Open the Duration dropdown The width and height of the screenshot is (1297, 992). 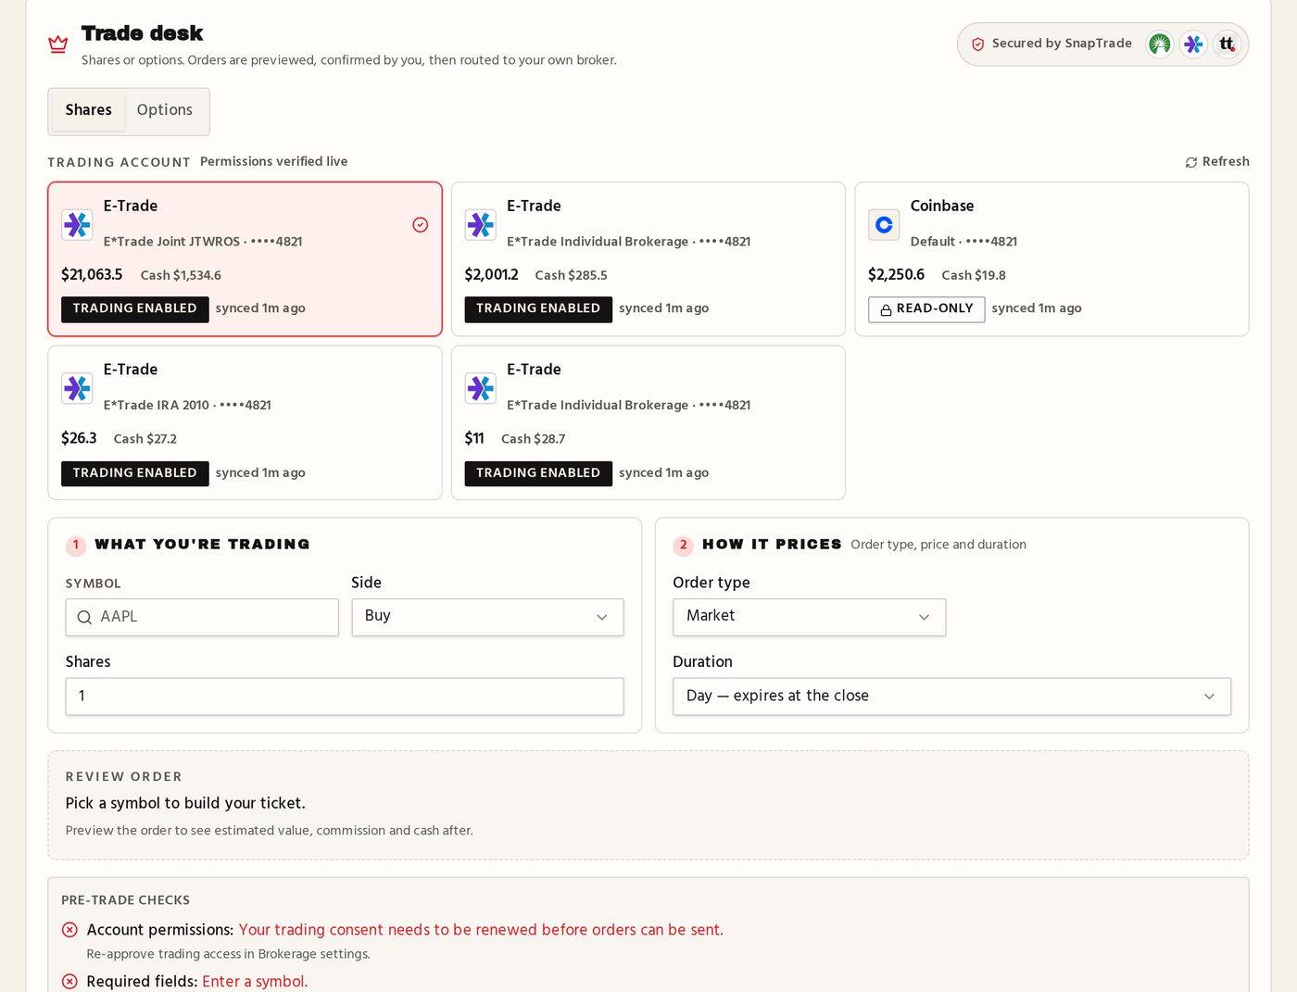[x=951, y=697]
